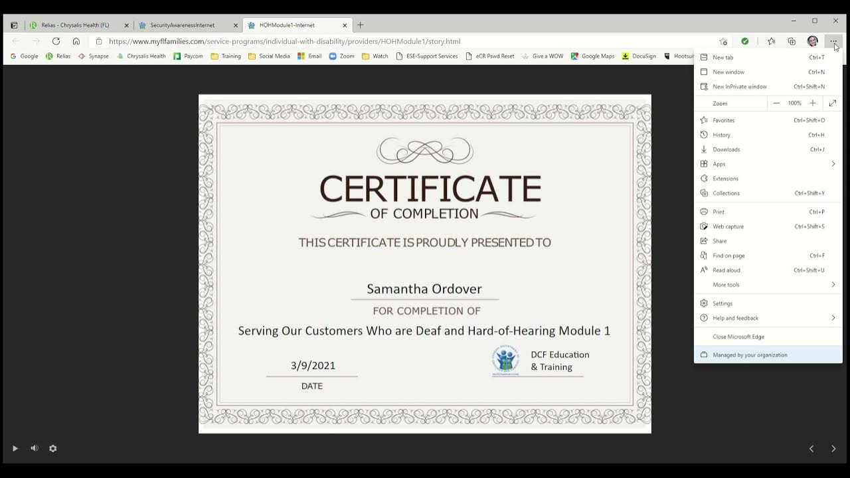Screen dimensions: 850x478
Task: Expand the Help and feedback submenu
Action: (x=768, y=319)
